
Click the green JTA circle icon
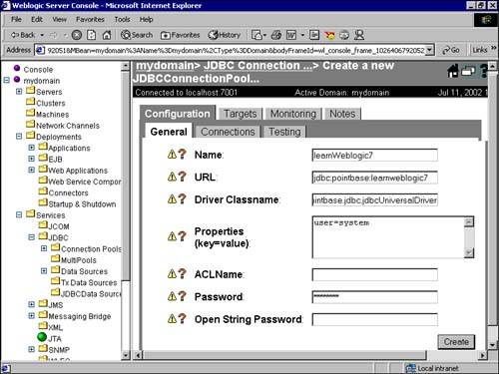pos(42,337)
